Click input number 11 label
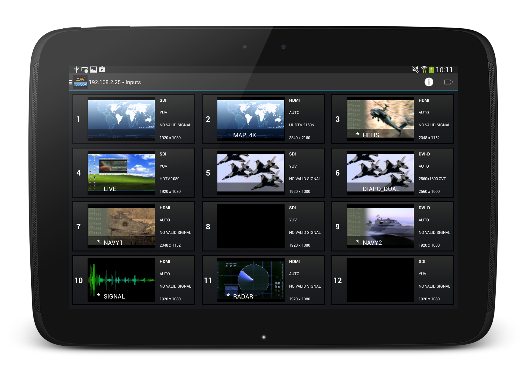The image size is (526, 379). [208, 280]
